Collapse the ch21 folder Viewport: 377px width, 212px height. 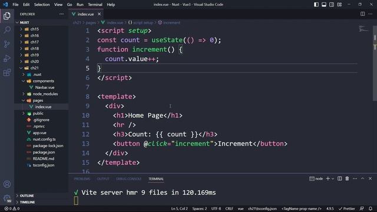coord(41,68)
